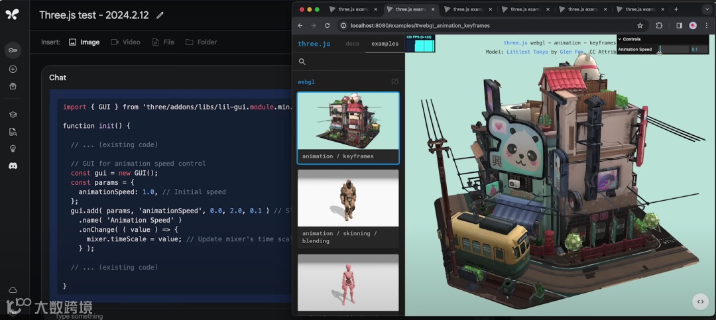Click the Chat panel heading
The height and width of the screenshot is (320, 716).
coord(58,78)
